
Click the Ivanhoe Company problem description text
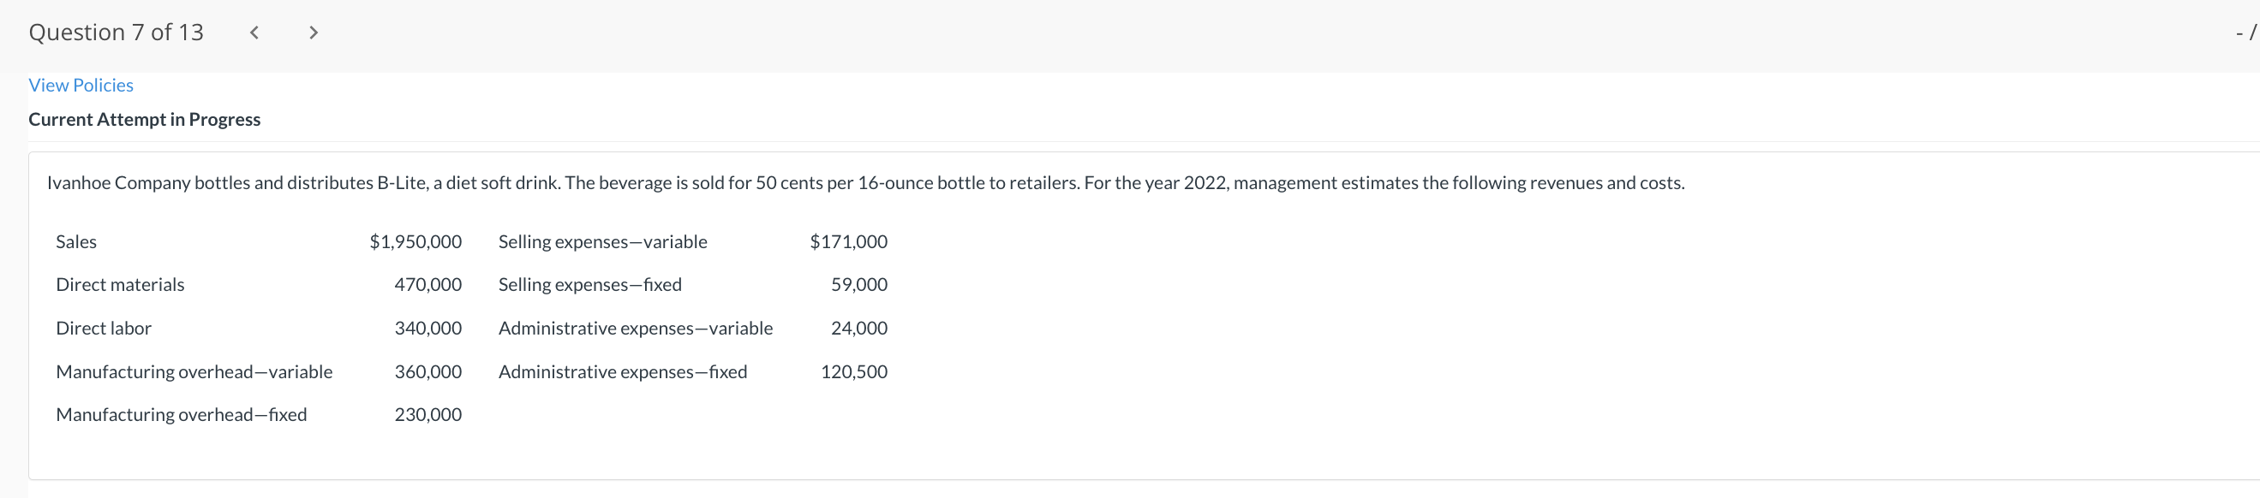(865, 183)
